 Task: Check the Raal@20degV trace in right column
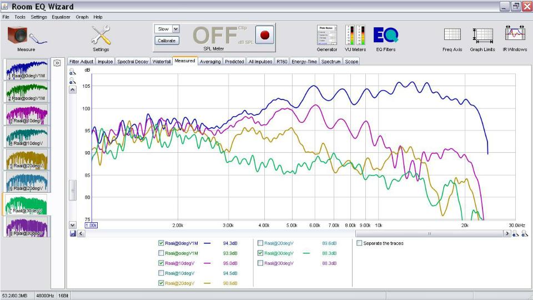260,243
